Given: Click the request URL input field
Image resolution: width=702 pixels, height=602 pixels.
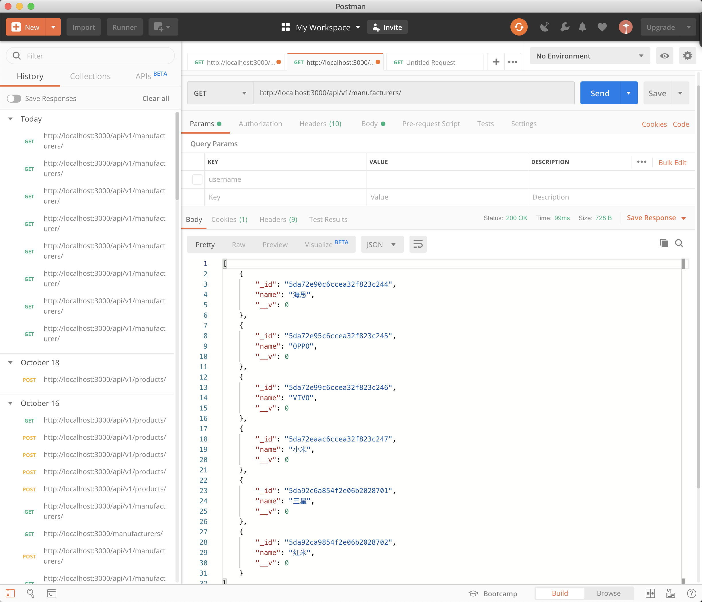Looking at the screenshot, I should point(413,93).
